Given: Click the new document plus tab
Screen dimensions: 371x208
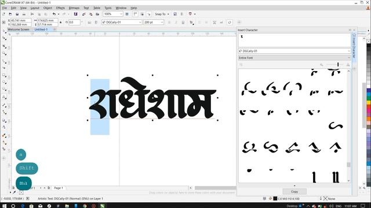Looking at the screenshot, I should (x=54, y=29).
